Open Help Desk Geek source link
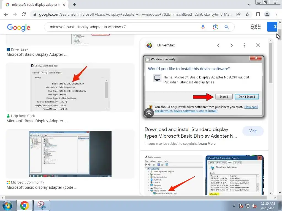This screenshot has width=282, height=211. [23, 116]
